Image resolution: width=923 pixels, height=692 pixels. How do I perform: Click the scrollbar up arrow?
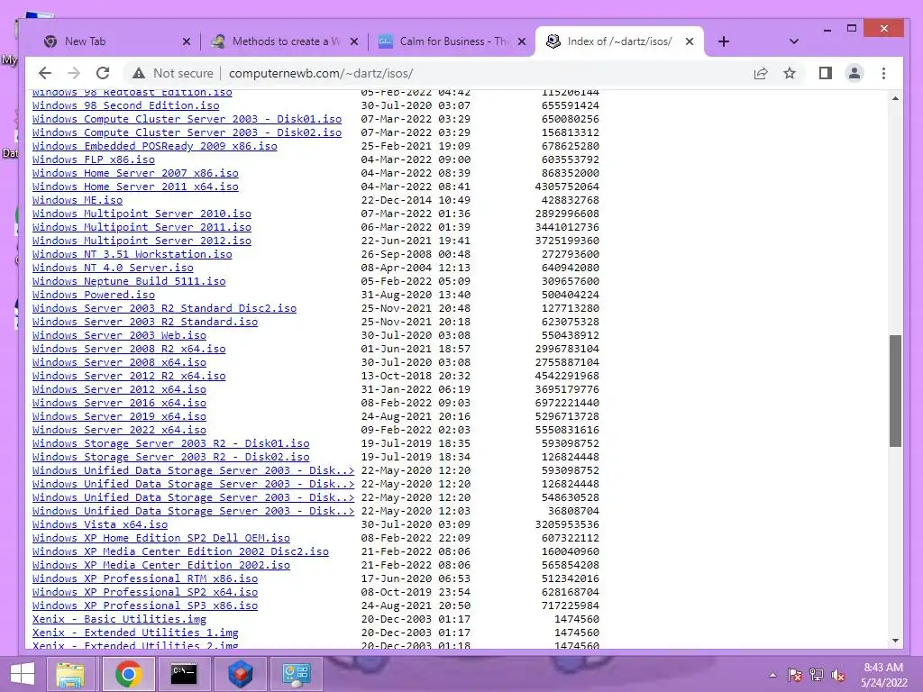click(895, 98)
